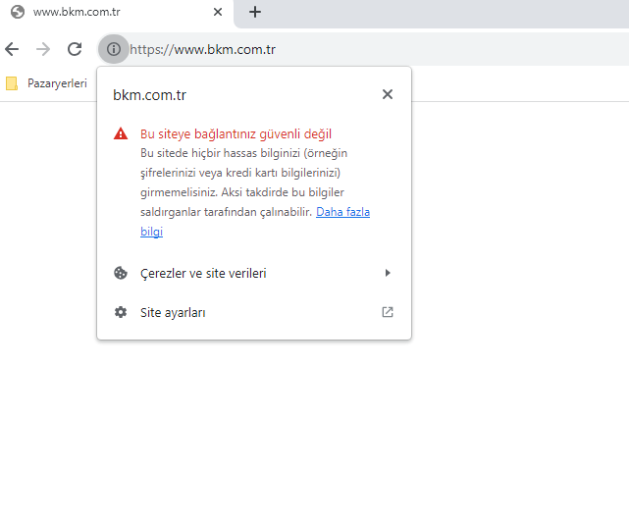Click the forward navigation arrow
Screen dimensions: 629x525
pyautogui.click(x=43, y=49)
